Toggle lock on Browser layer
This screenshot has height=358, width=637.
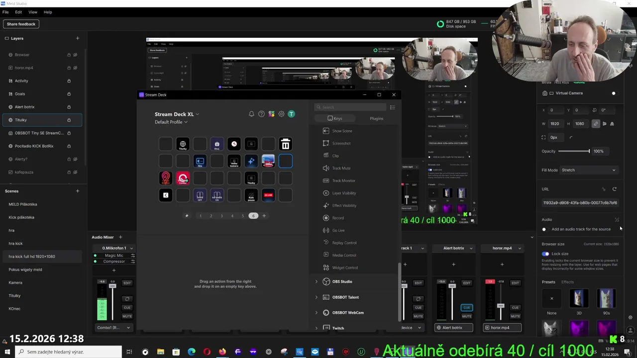tap(69, 55)
